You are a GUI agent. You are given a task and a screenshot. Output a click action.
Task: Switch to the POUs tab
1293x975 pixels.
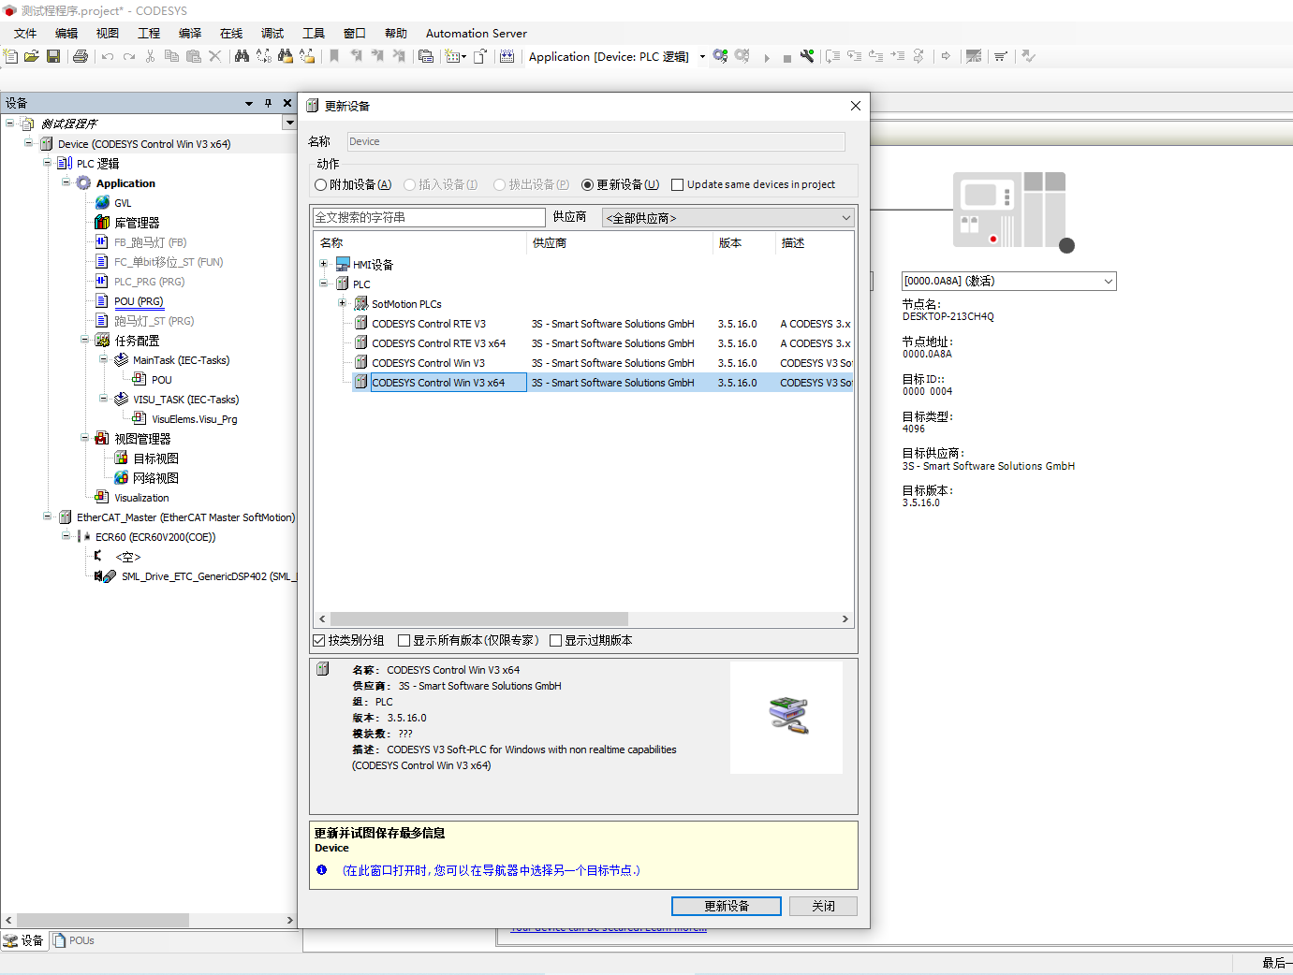(74, 940)
